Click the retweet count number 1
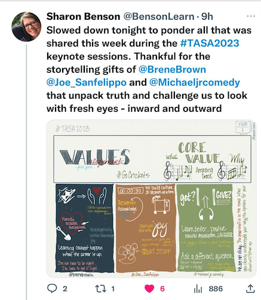Screen dimensions: 261x300 coord(113,289)
